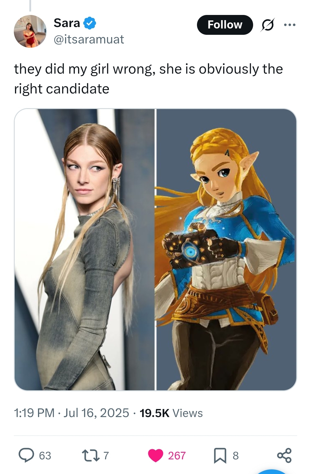This screenshot has height=474, width=311.
Task: Open the reply comment icon
Action: (26, 455)
